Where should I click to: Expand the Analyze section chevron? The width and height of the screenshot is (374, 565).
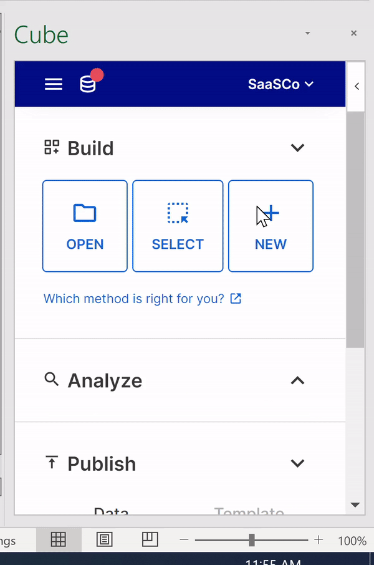tap(297, 380)
